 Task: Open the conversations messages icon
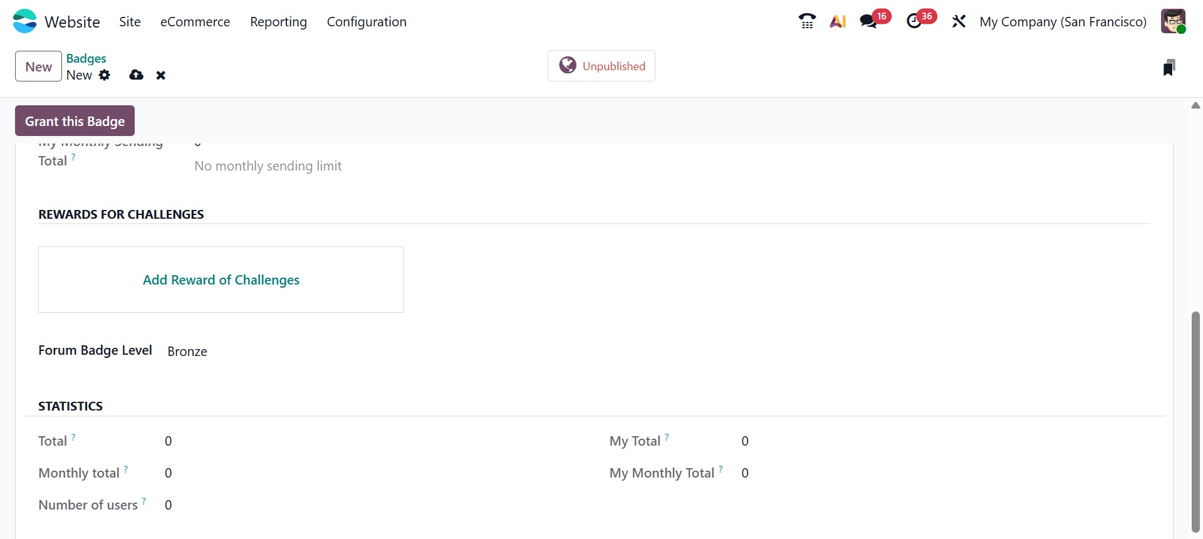(868, 21)
